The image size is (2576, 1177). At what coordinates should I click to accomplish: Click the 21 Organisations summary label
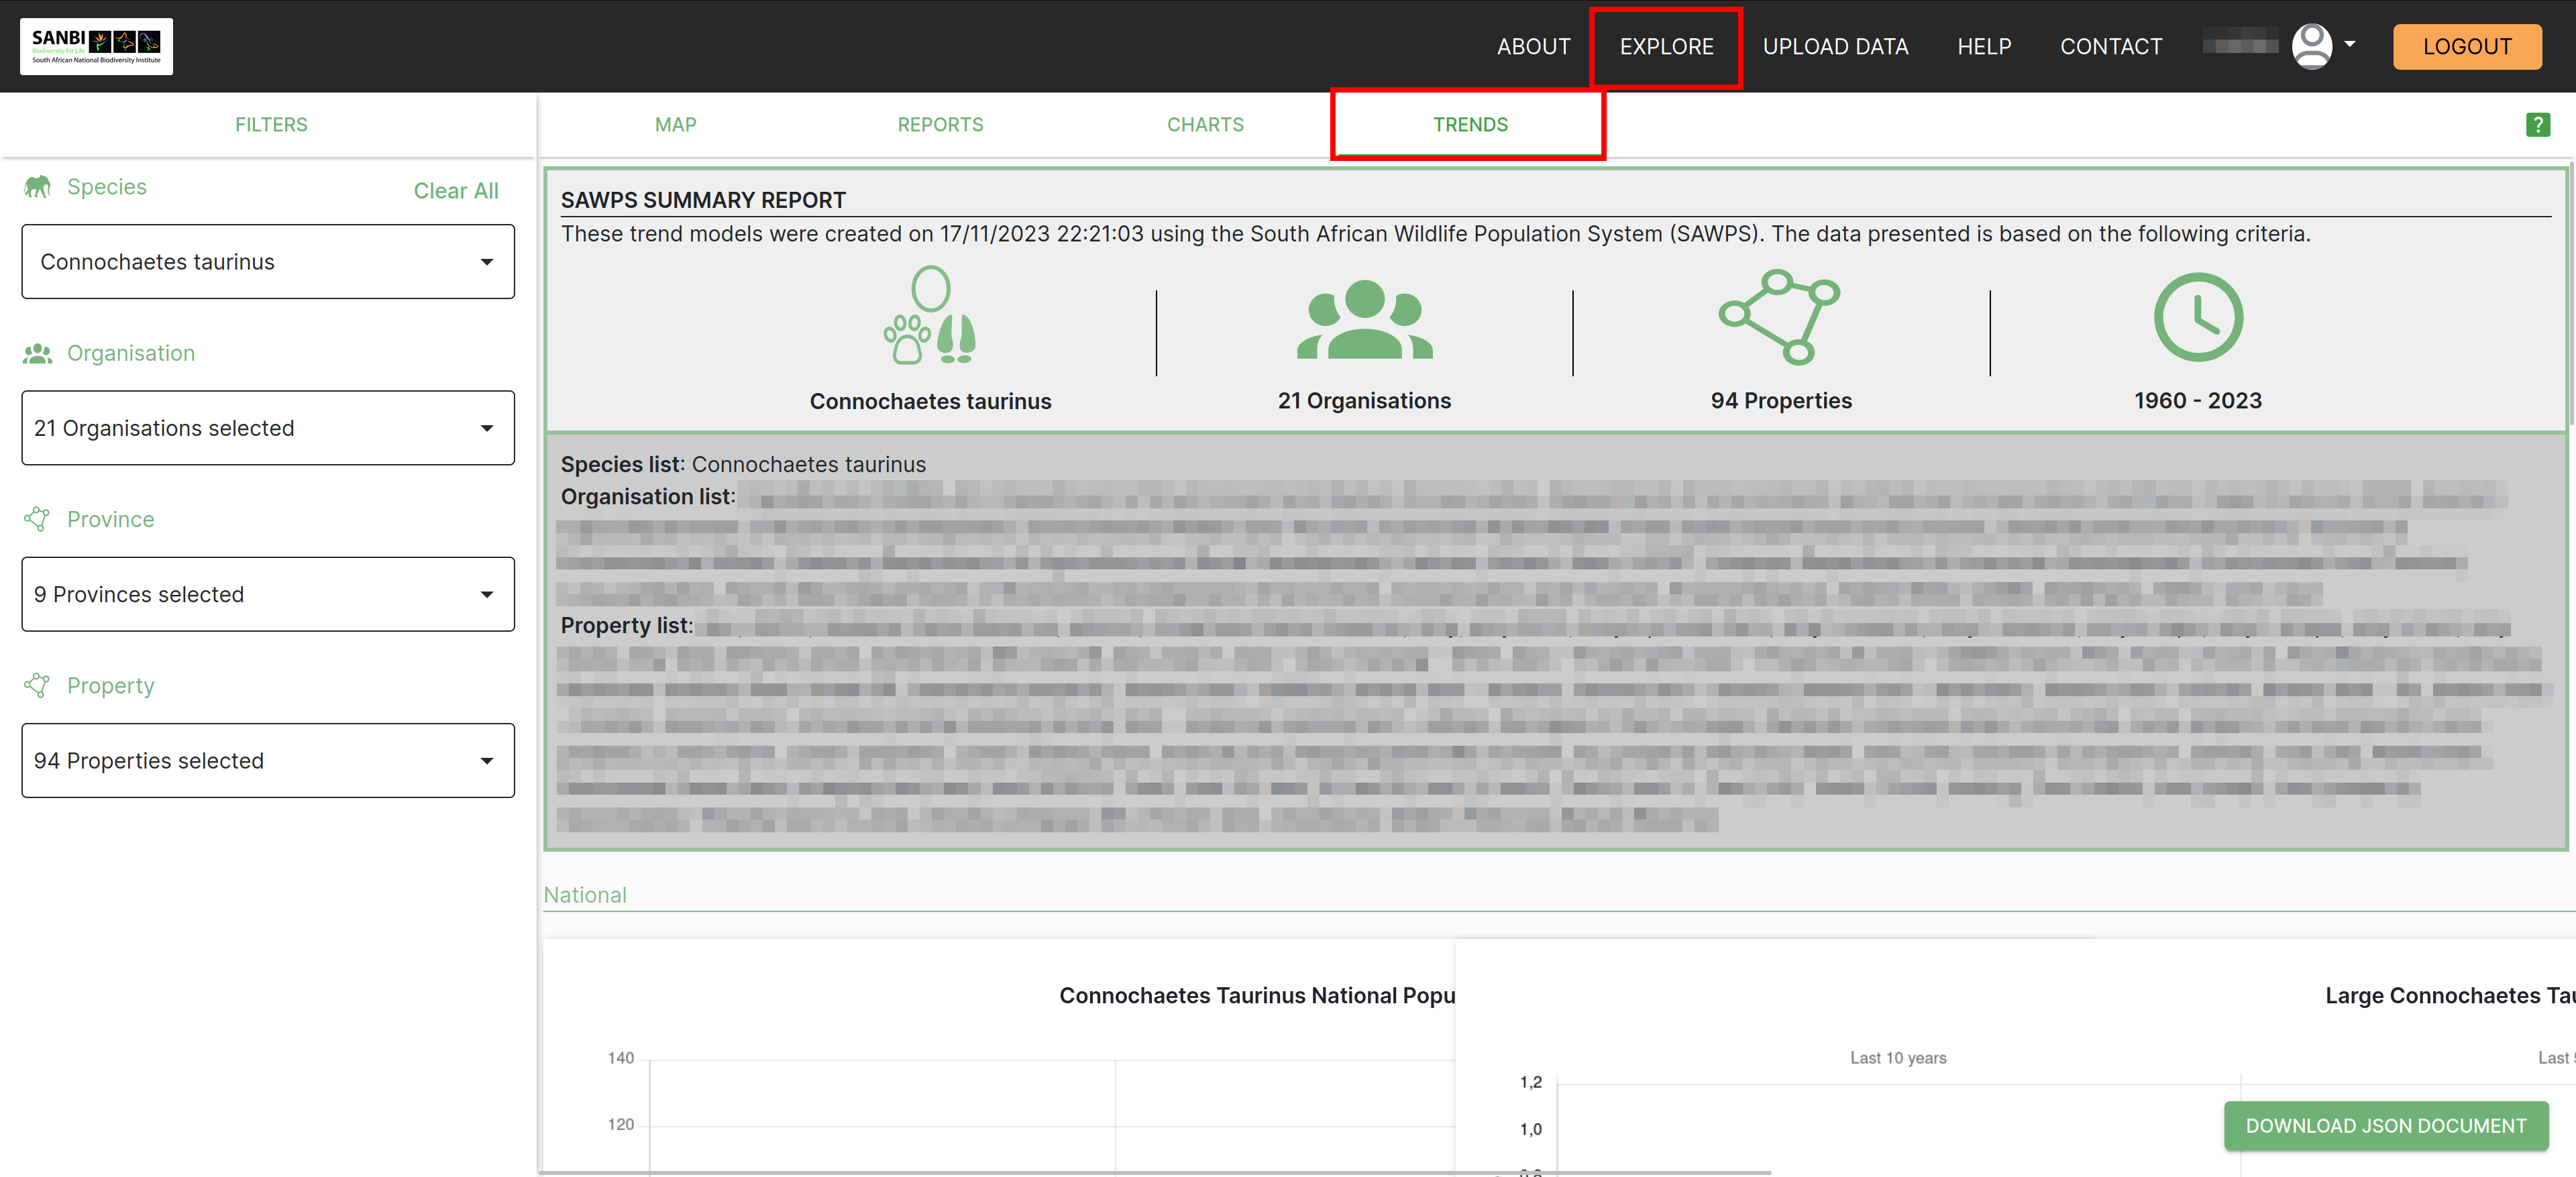[1364, 400]
